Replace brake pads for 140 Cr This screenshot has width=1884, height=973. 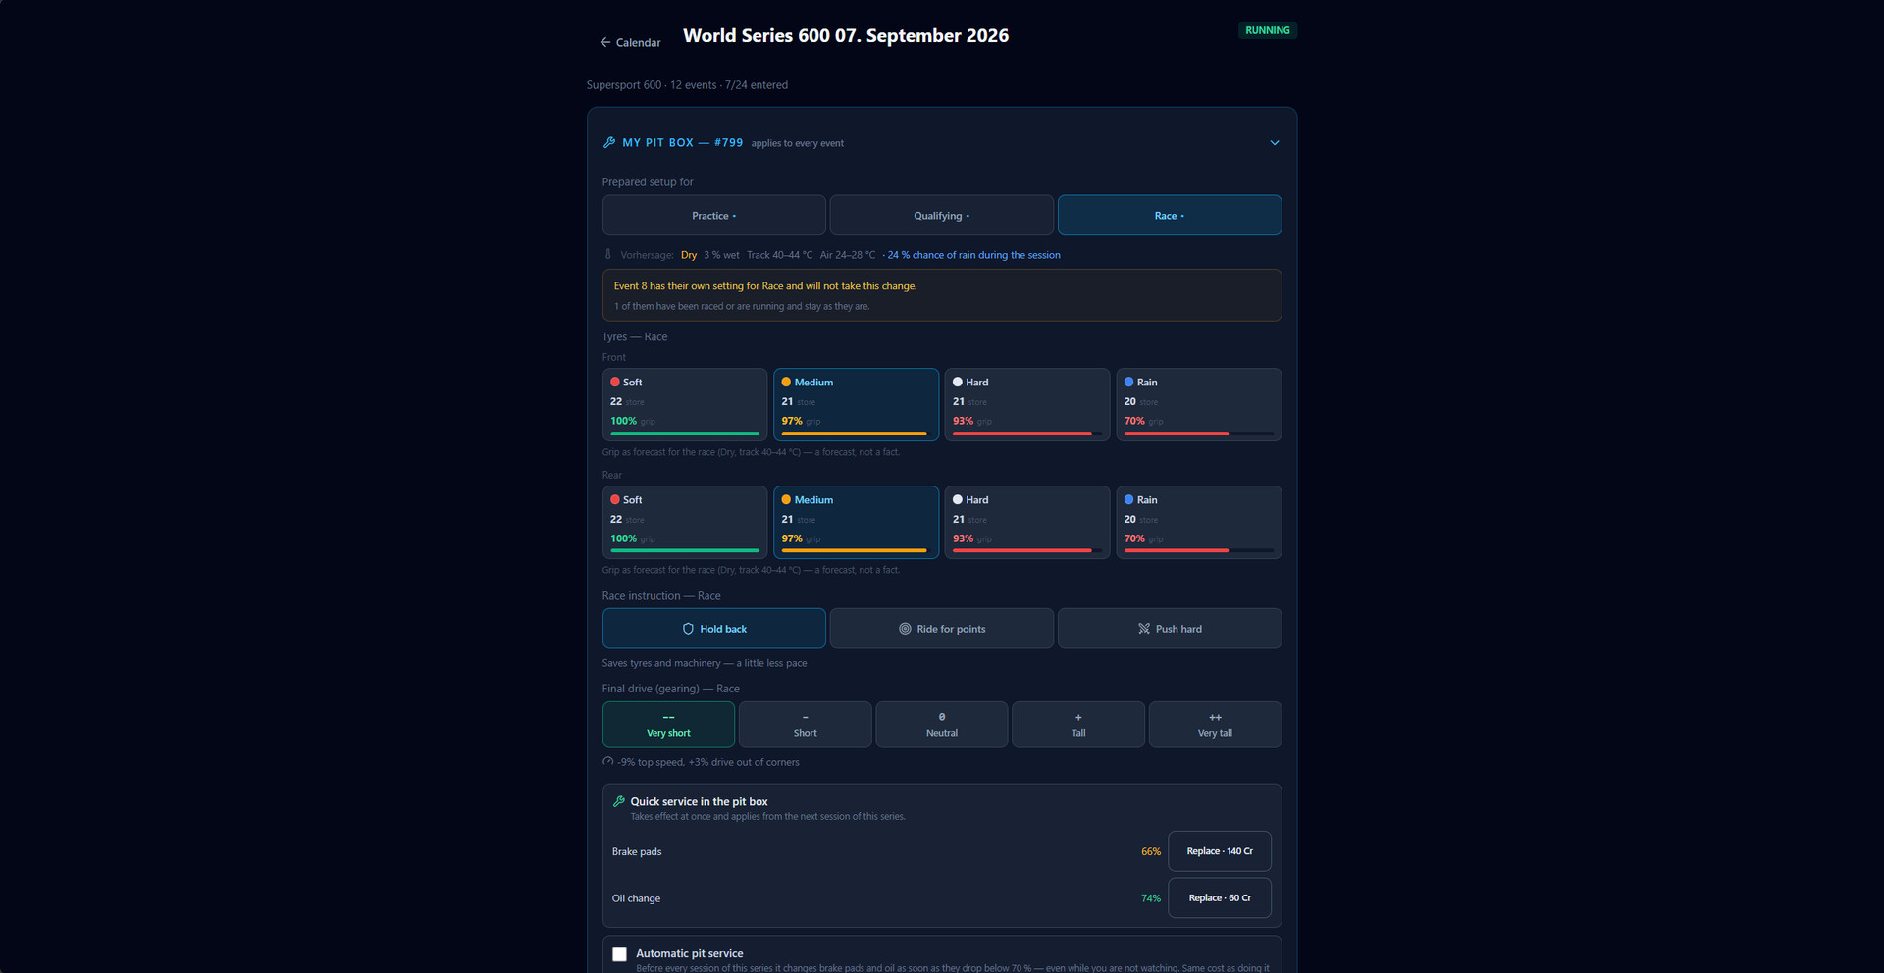1220,851
